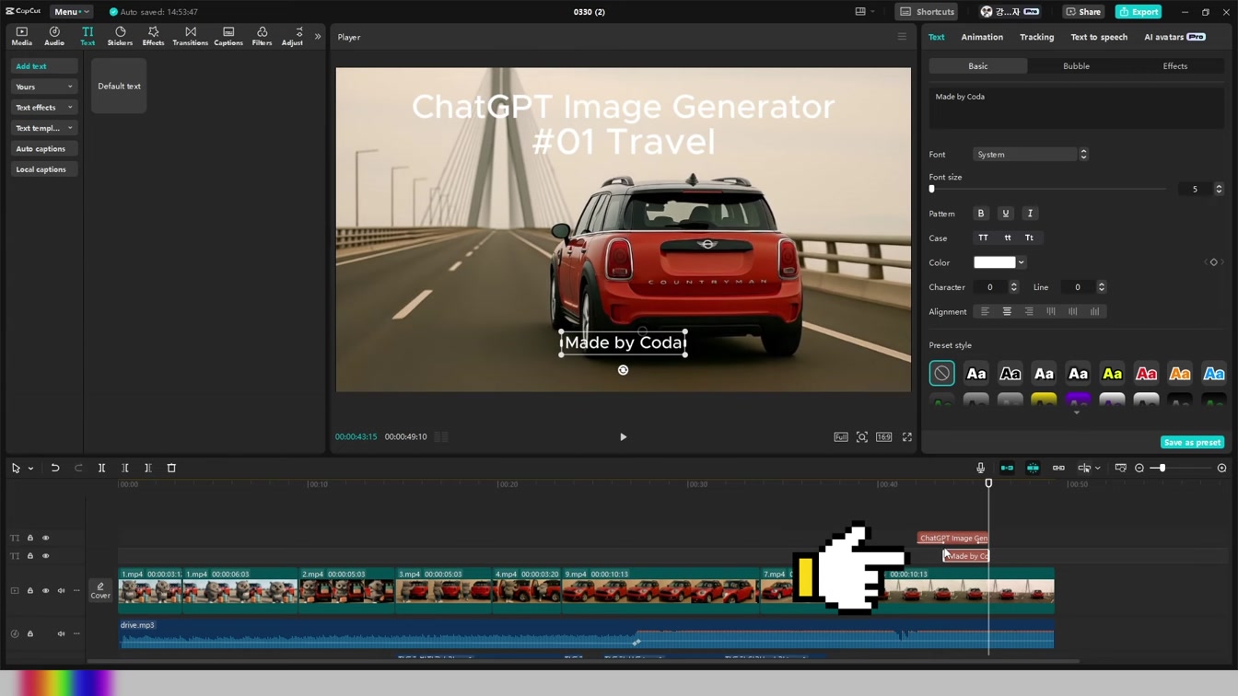Add a keyframe with the diamond icon
Image resolution: width=1238 pixels, height=696 pixels.
[1214, 262]
